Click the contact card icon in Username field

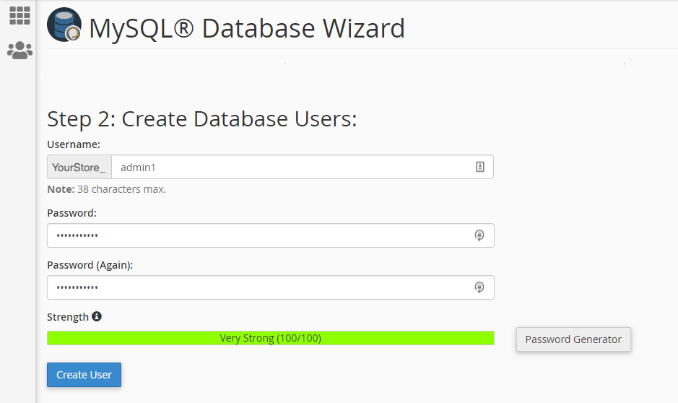[x=480, y=167]
